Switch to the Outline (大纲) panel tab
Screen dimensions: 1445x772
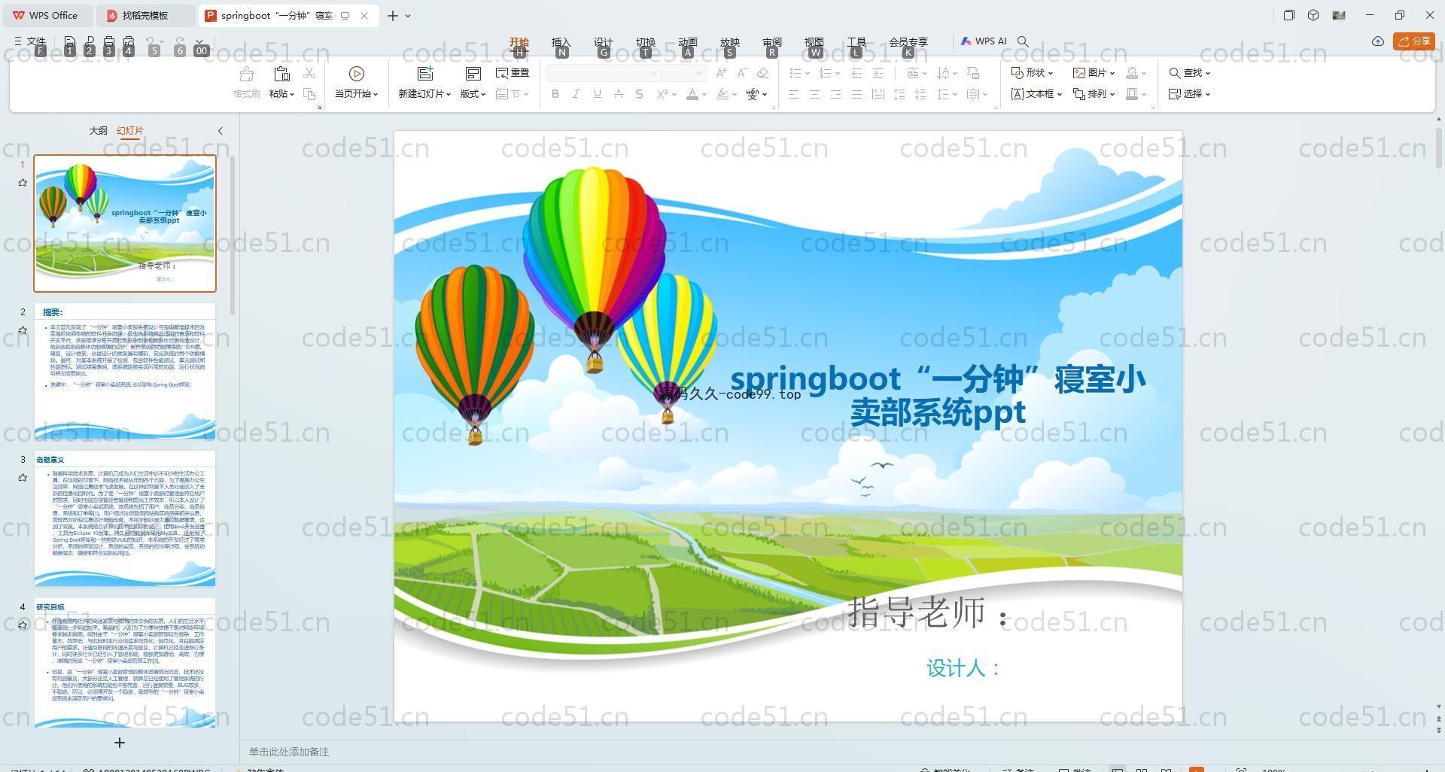point(98,131)
